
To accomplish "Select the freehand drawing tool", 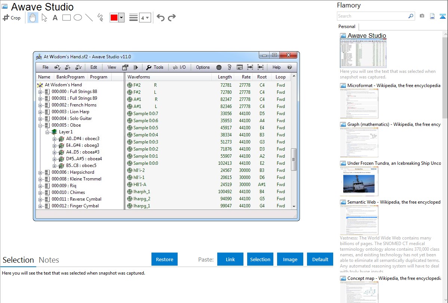I will click(100, 18).
